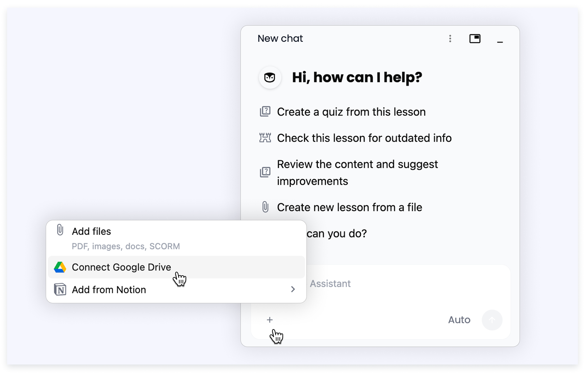Click the paperclip icon beside Create new lesson
Image resolution: width=585 pixels, height=374 pixels.
[x=265, y=207]
